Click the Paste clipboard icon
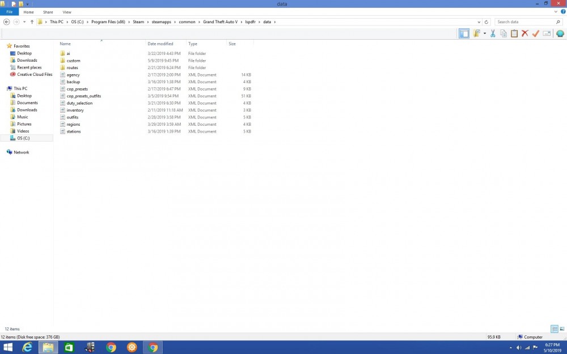This screenshot has width=567, height=354. 514,33
